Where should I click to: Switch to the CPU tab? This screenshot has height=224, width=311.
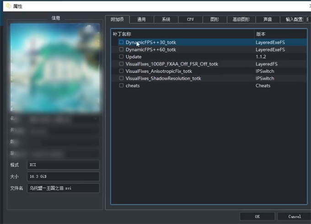point(190,19)
